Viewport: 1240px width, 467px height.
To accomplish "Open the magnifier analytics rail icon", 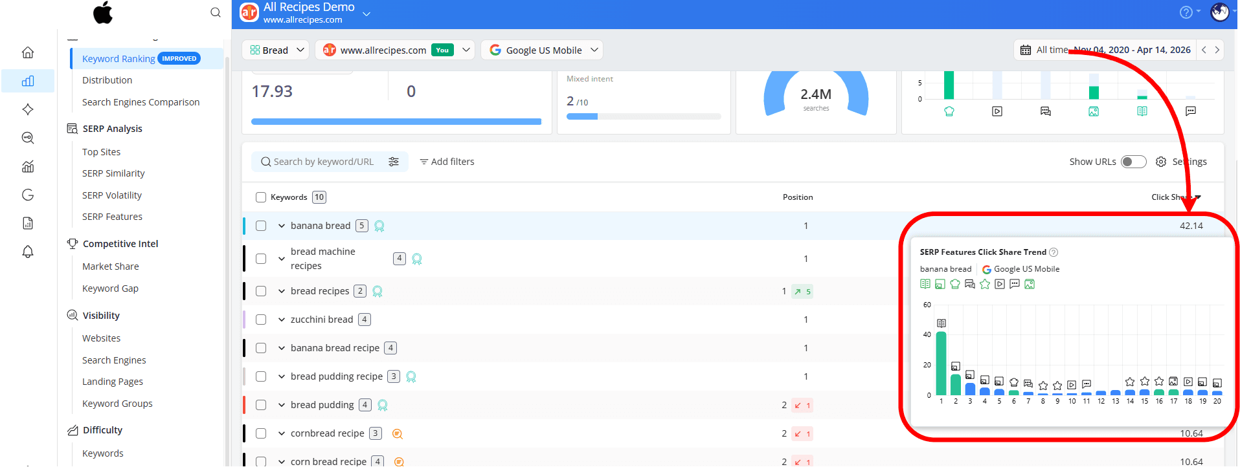I will (x=28, y=138).
